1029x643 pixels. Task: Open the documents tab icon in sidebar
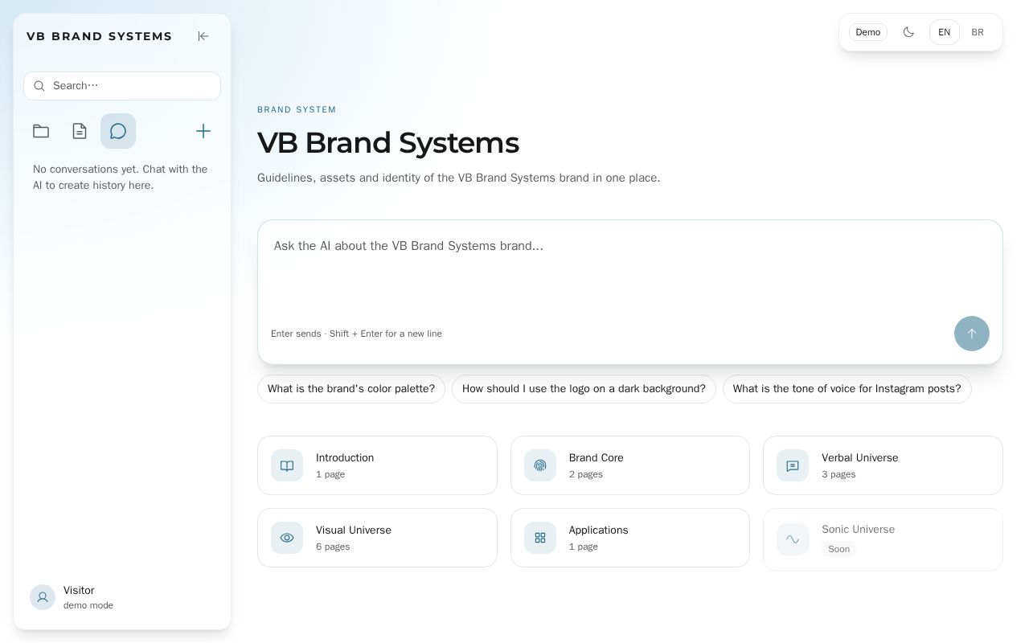click(80, 131)
